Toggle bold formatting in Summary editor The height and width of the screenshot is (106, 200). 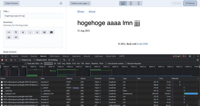pos(23,32)
